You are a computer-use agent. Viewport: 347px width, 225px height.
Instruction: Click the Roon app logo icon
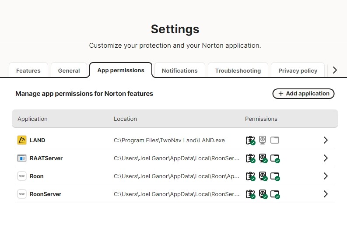[22, 176]
